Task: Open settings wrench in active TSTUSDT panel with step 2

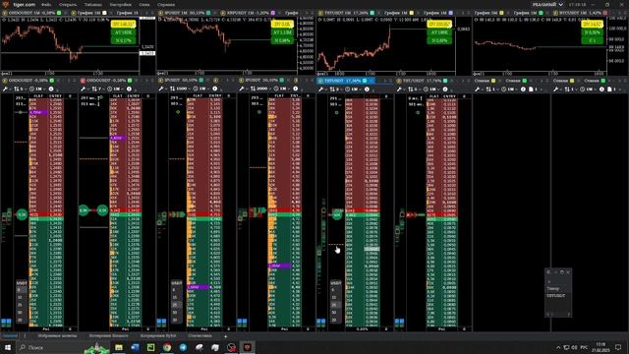Action: 321,89
